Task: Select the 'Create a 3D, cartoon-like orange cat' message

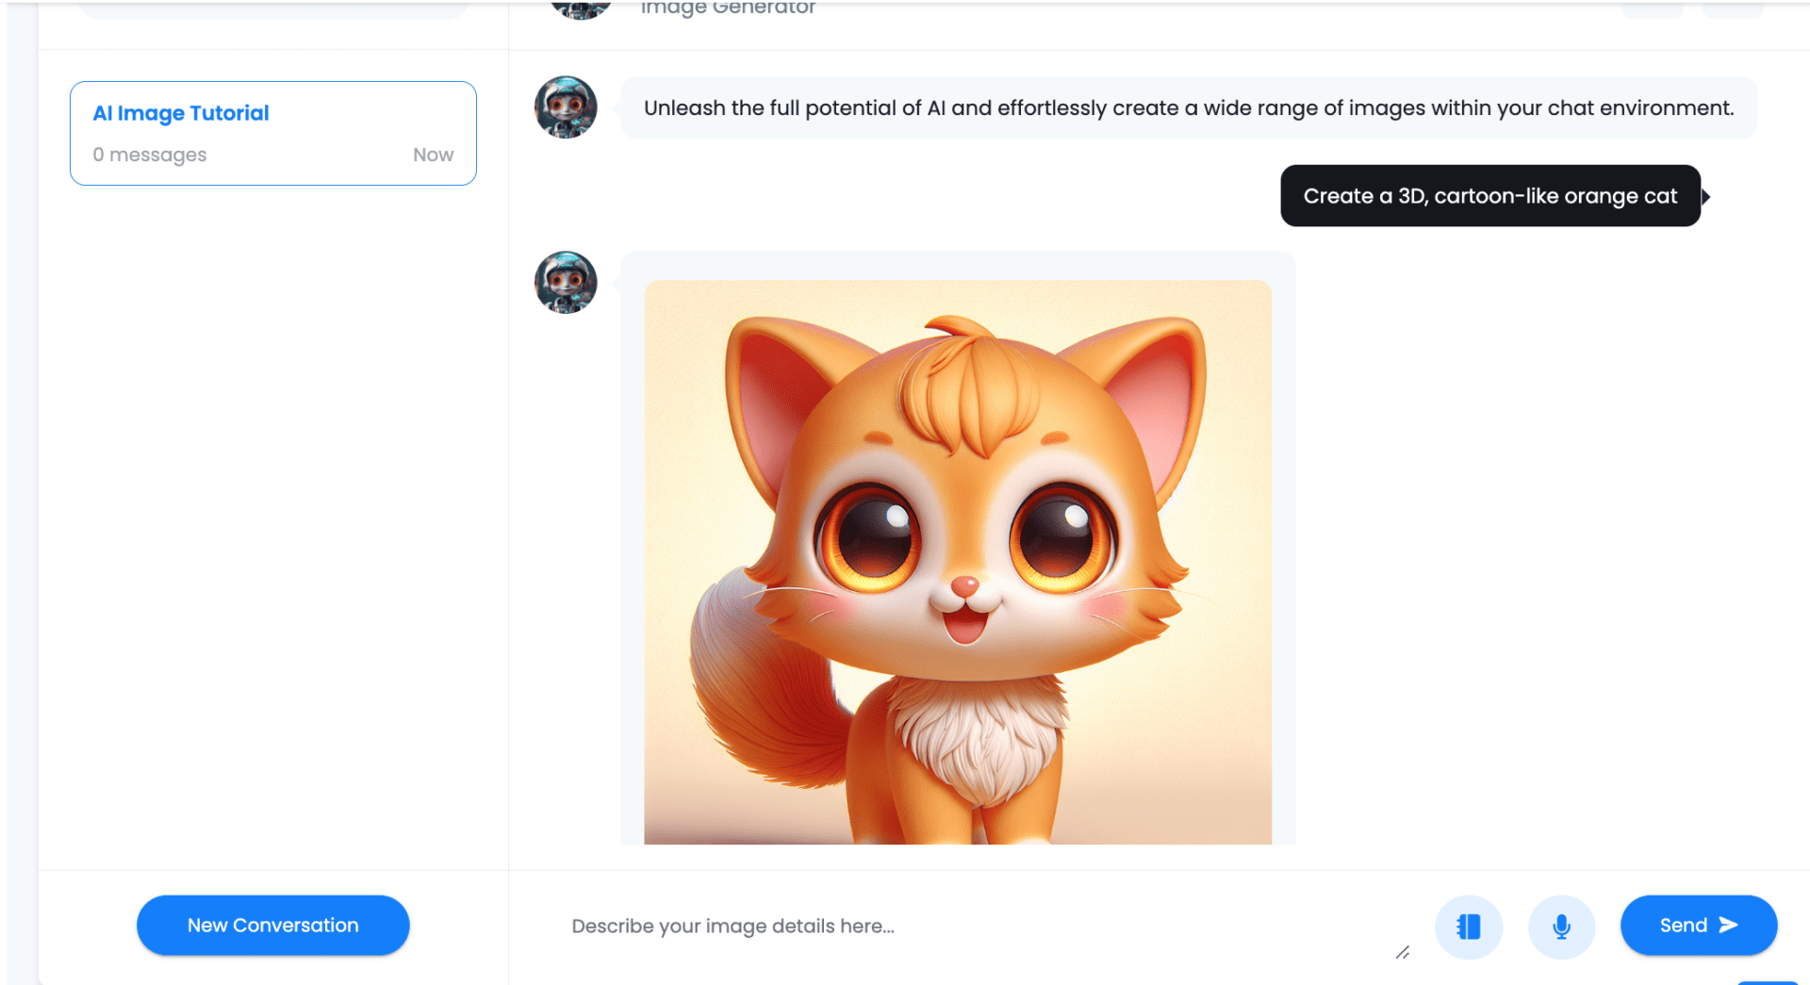Action: [x=1489, y=196]
